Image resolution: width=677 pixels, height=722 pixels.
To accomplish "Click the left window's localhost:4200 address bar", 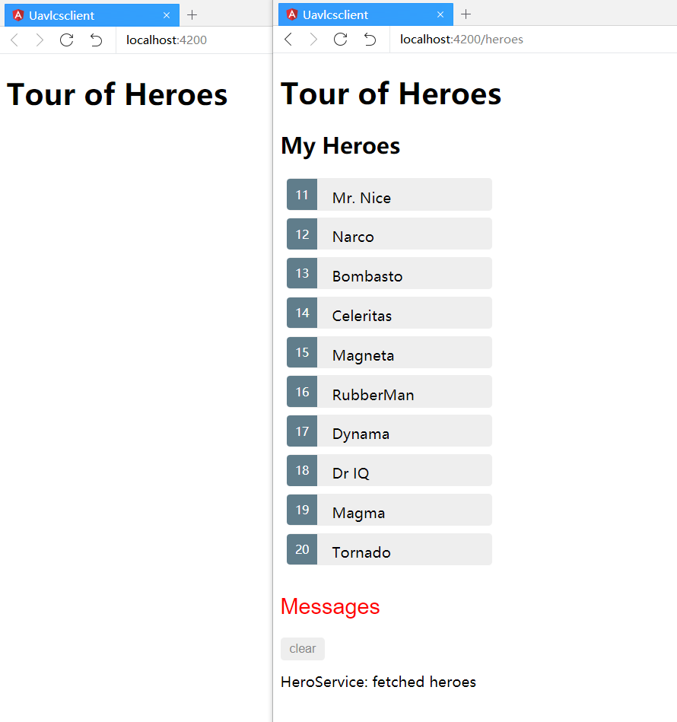I will [x=190, y=40].
